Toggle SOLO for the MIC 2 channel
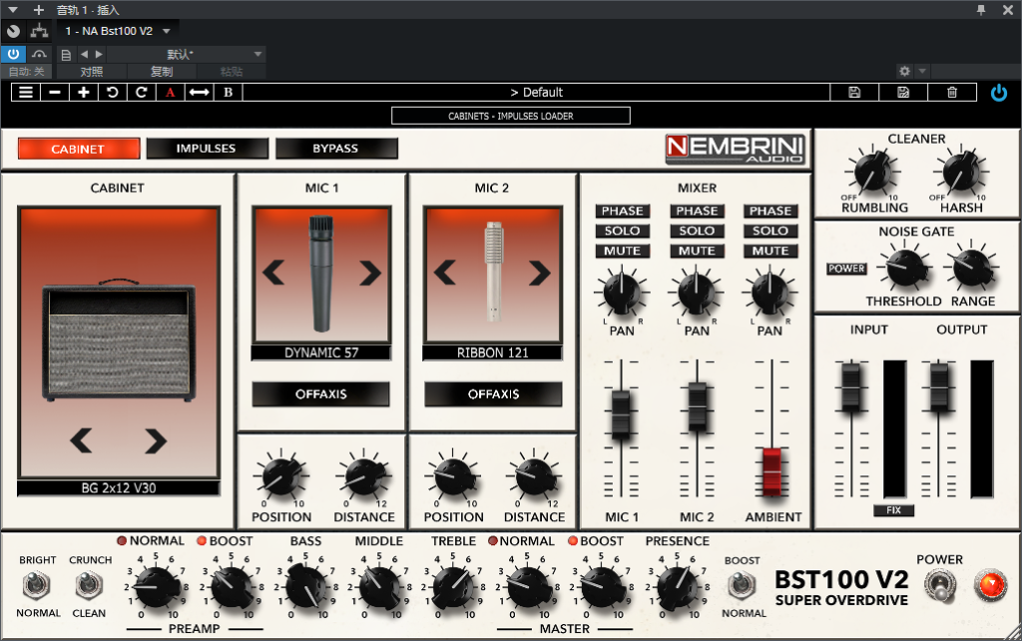Viewport: 1022px width, 641px height. 697,231
